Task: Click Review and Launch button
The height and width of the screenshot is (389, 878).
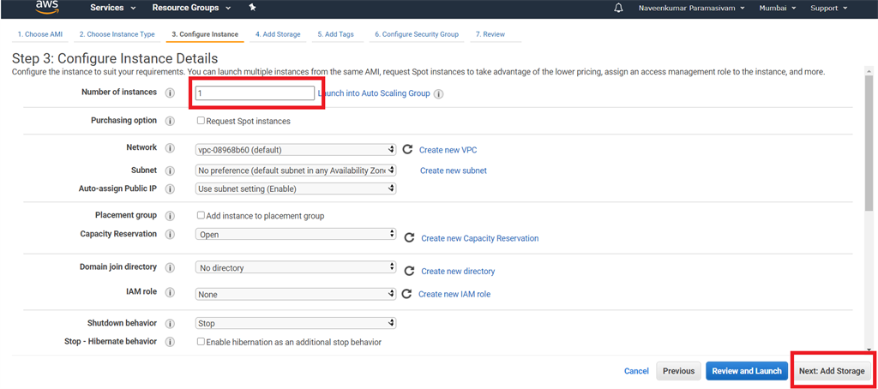Action: click(747, 371)
